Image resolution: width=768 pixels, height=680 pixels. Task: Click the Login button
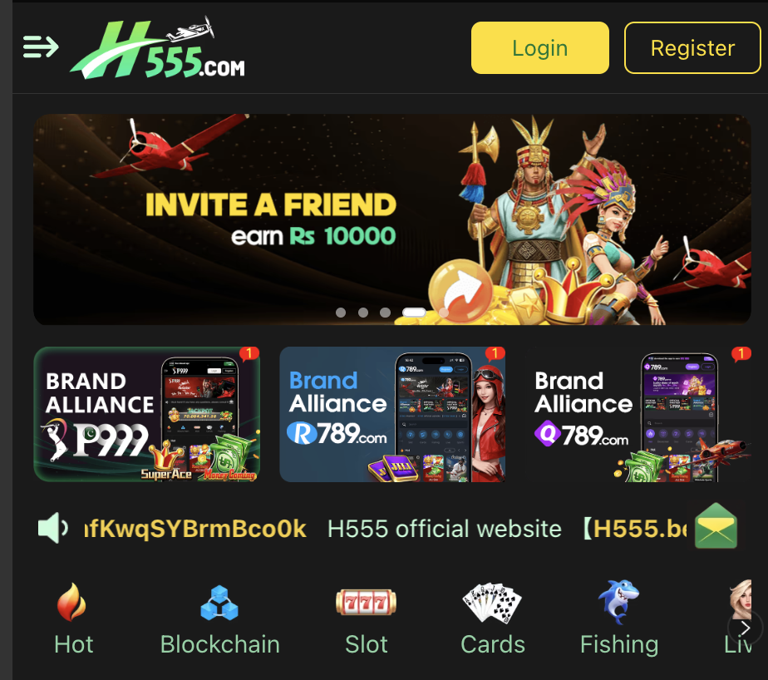click(x=539, y=48)
